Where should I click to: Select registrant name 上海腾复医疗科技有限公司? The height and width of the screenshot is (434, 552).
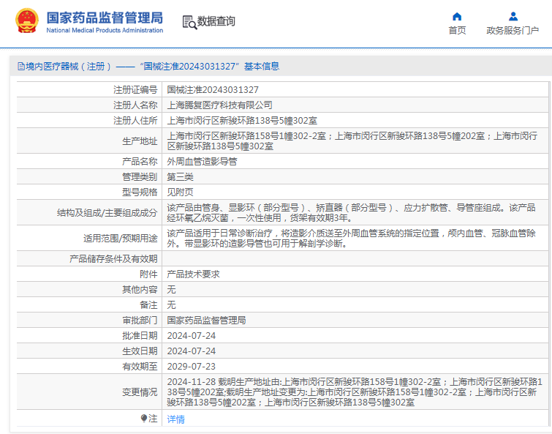pyautogui.click(x=219, y=105)
